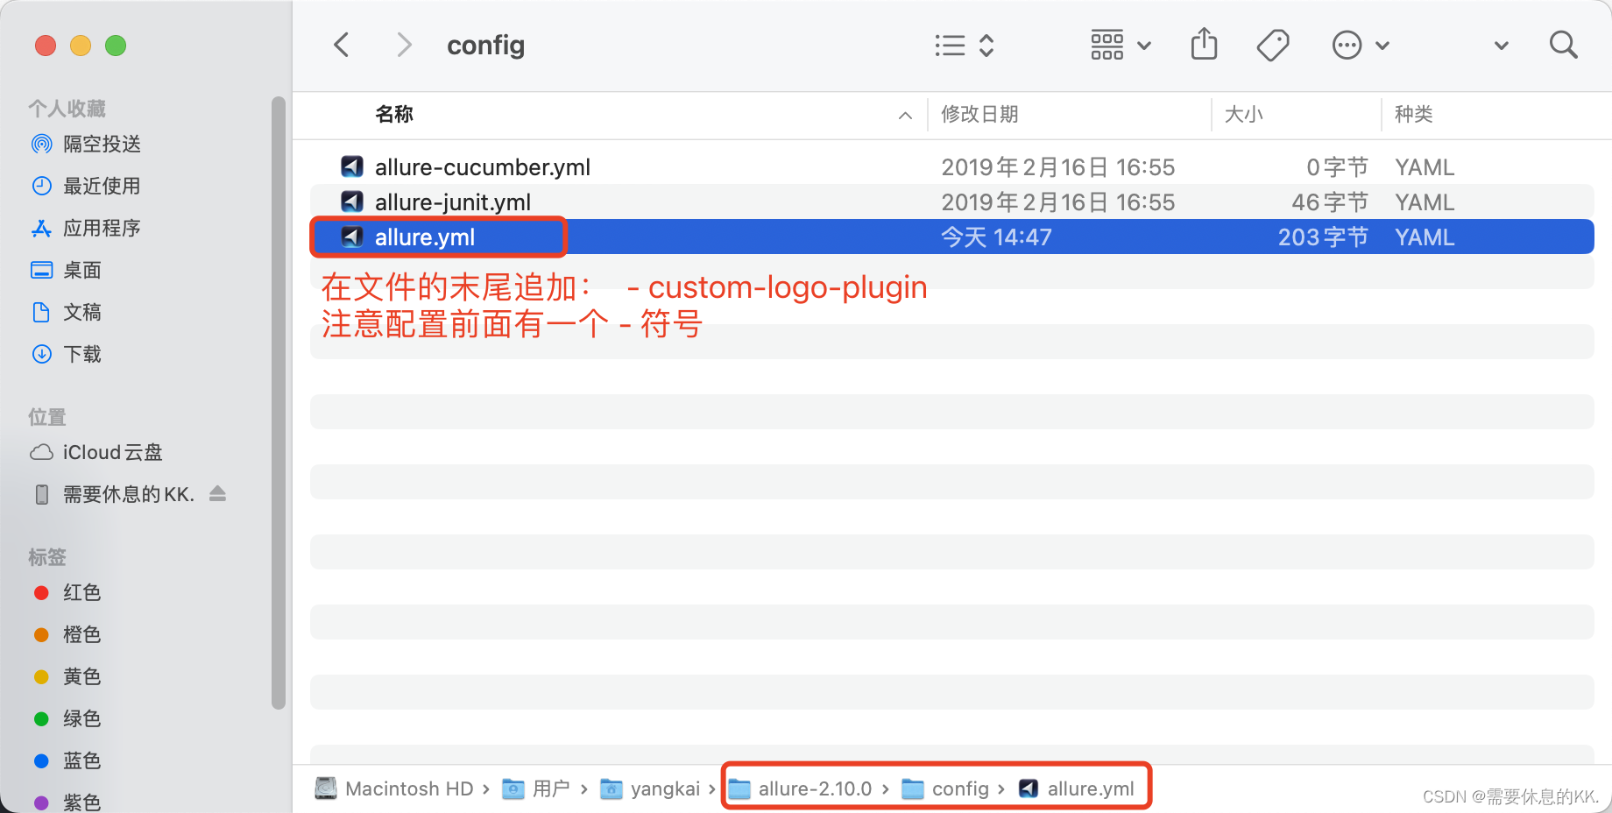Image resolution: width=1612 pixels, height=813 pixels.
Task: Sort by the 修改日期 column header
Action: [x=979, y=114]
